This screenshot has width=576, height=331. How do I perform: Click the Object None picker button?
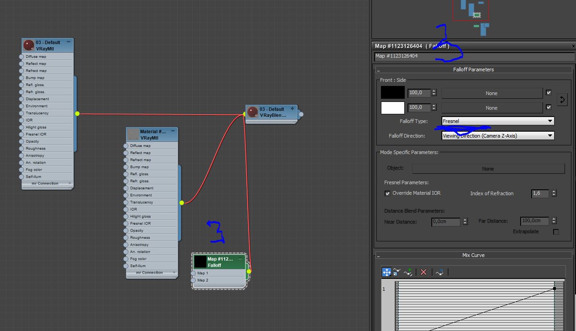[x=488, y=169]
